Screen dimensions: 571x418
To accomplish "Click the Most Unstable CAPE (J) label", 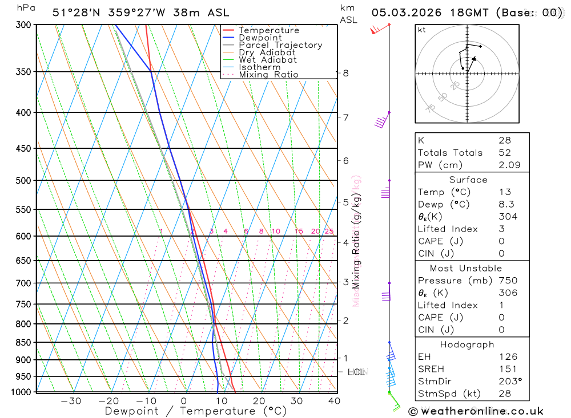I will [x=440, y=318].
